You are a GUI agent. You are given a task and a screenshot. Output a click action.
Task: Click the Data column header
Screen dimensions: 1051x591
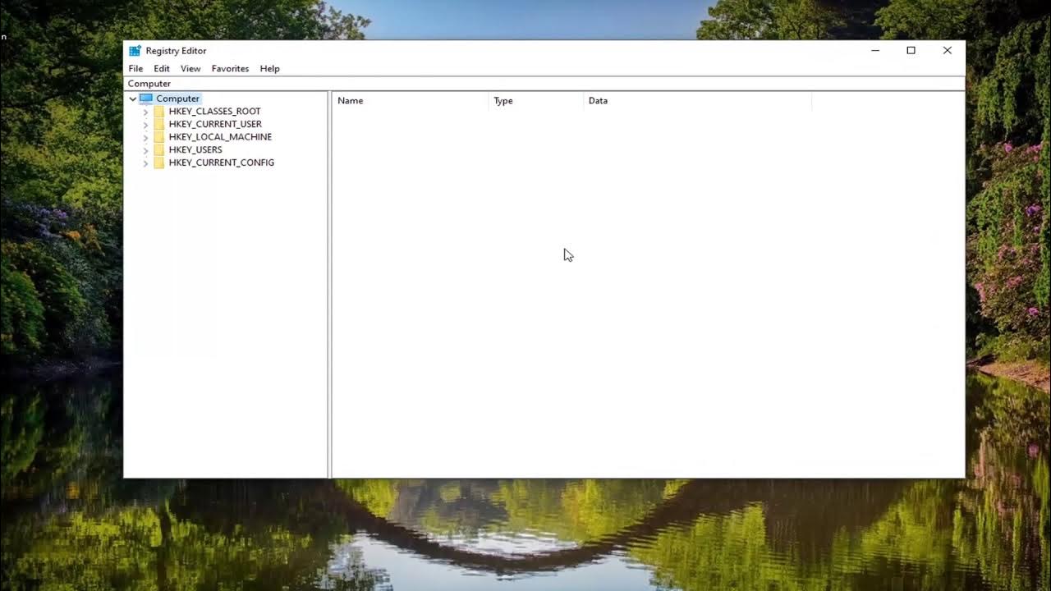(x=697, y=101)
